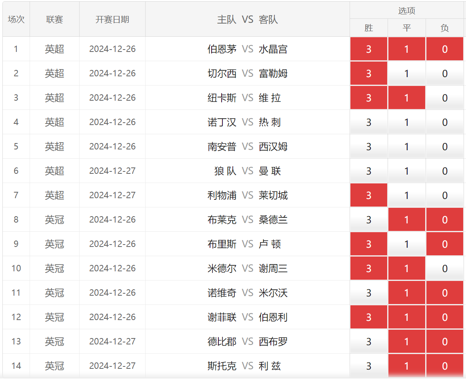
Task: Click the 胜 column header
Action: (368, 28)
